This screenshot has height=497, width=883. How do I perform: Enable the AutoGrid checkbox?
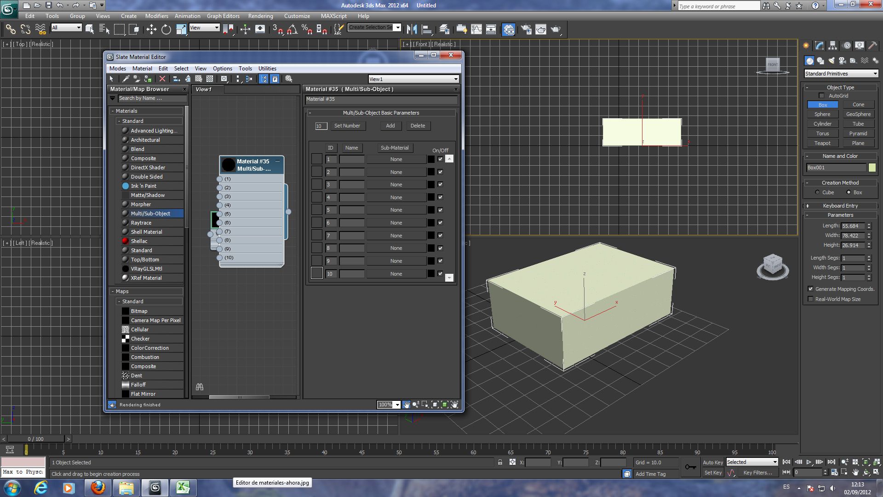point(821,96)
